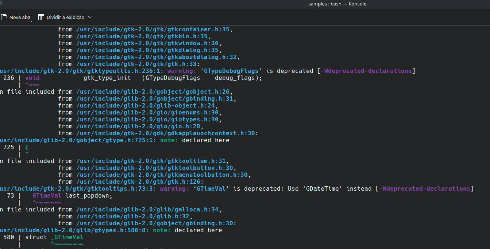The image size is (490, 249).
Task: Expand the Dividir a exibição chevron
Action: click(90, 17)
